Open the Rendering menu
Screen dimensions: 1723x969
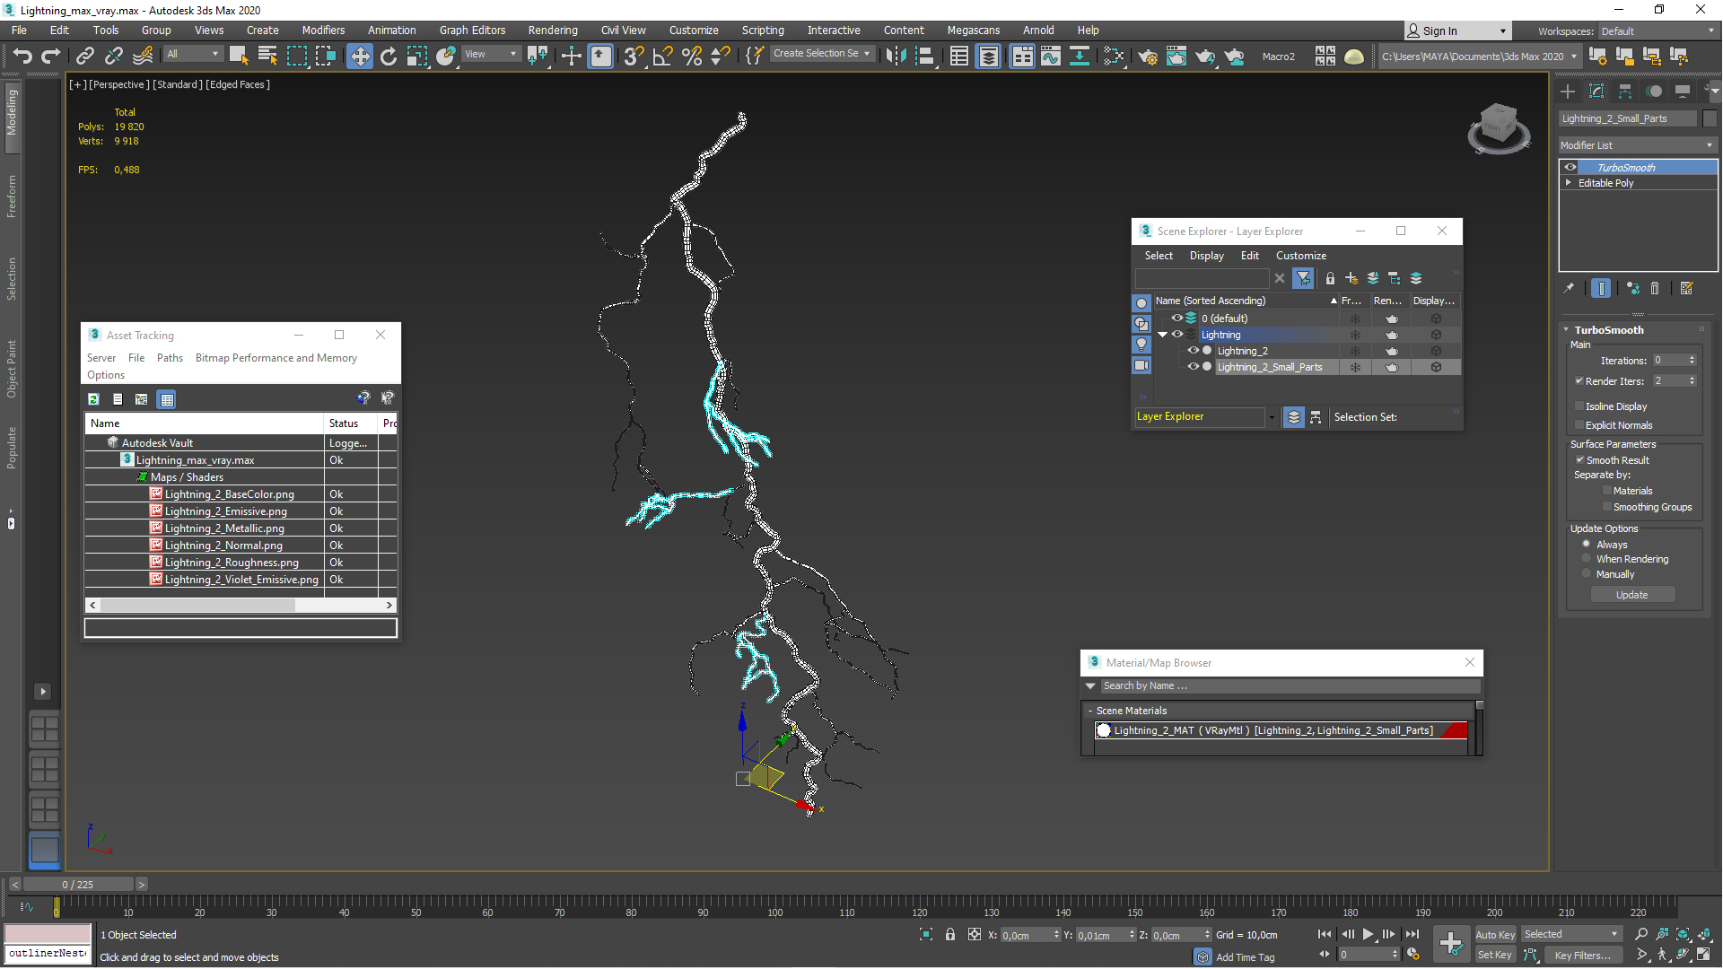552,30
